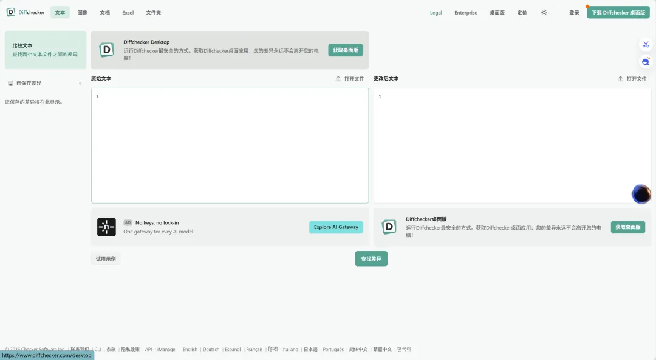Image resolution: width=656 pixels, height=360 pixels.
Task: Click upload arrow icon for original text
Action: click(338, 79)
